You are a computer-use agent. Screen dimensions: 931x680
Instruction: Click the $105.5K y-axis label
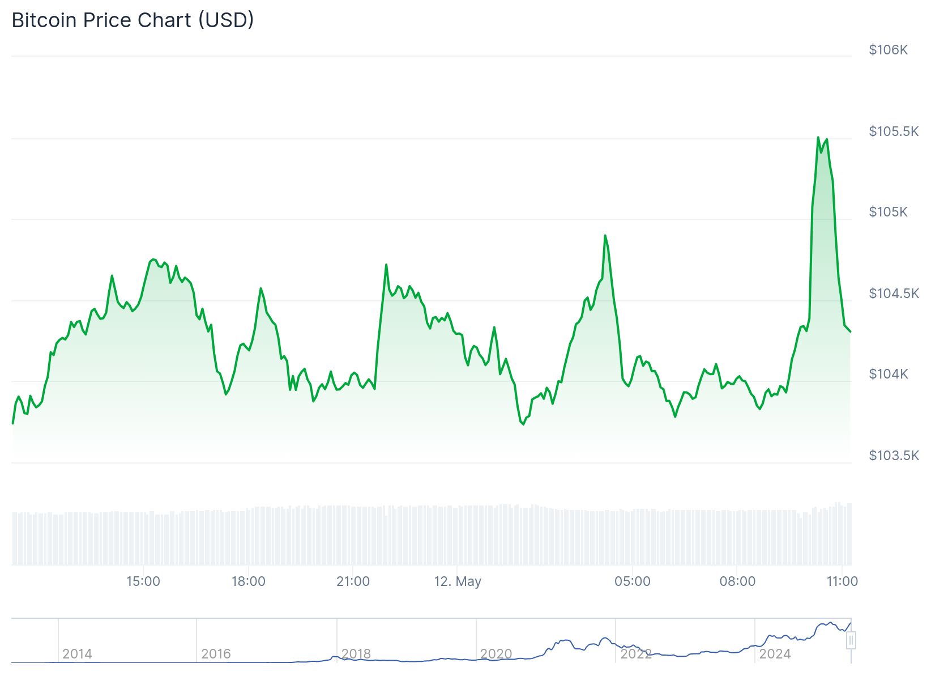(894, 131)
